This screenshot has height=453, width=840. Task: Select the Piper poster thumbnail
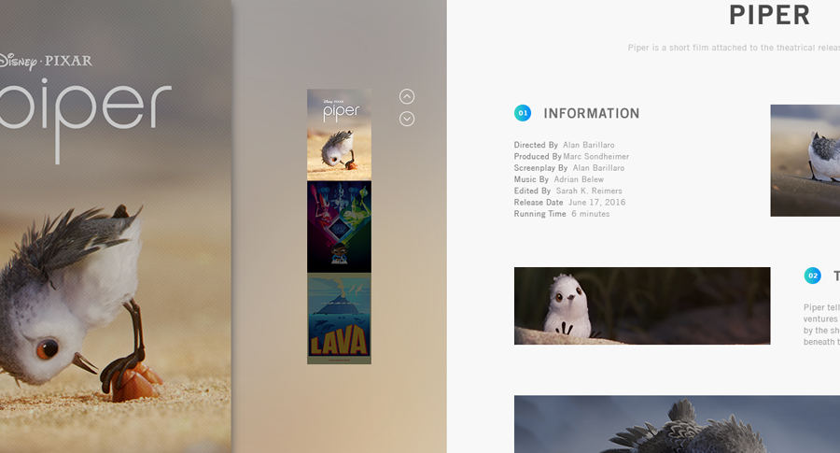tap(339, 134)
